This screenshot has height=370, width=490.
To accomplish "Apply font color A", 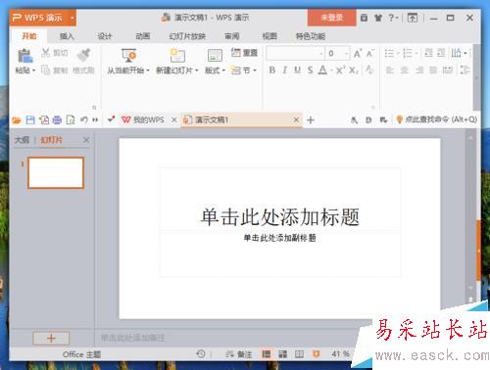I will [322, 69].
